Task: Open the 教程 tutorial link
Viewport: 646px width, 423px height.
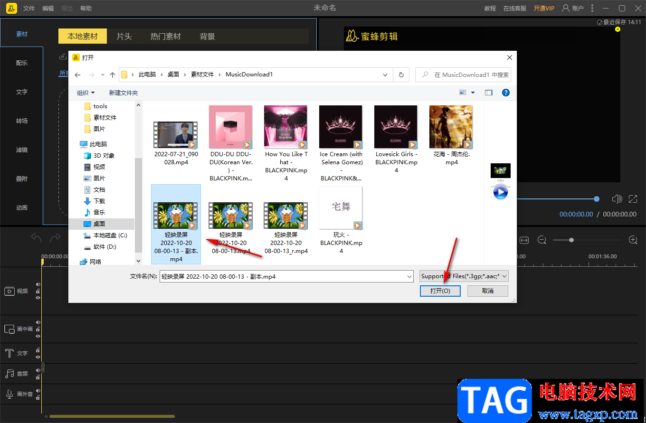Action: pyautogui.click(x=490, y=8)
